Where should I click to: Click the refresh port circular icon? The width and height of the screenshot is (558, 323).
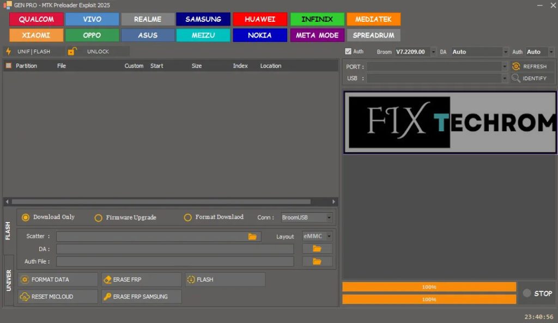point(516,67)
